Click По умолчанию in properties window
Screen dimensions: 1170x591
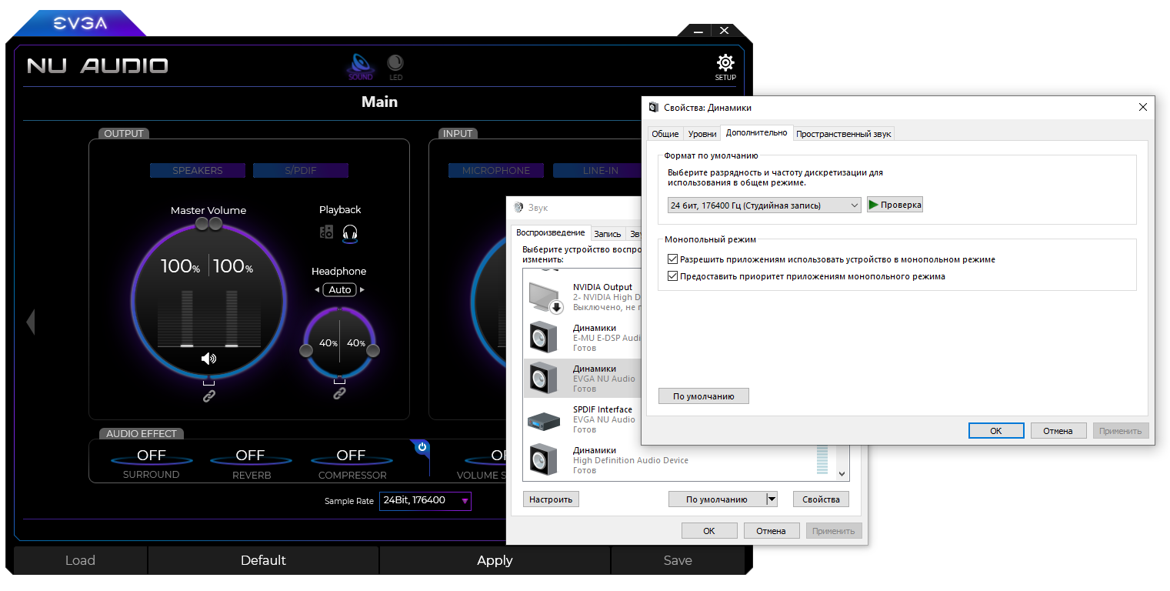tap(704, 396)
